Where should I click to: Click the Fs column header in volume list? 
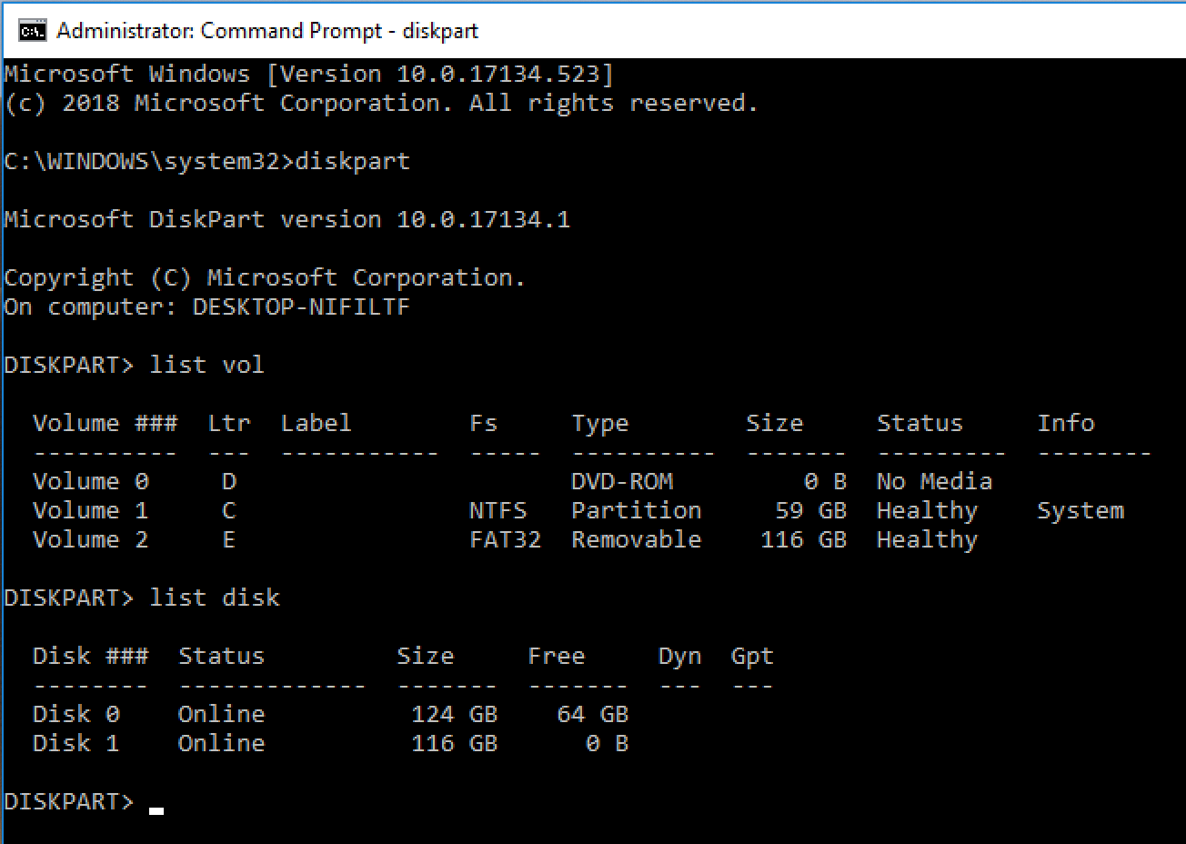click(x=483, y=423)
